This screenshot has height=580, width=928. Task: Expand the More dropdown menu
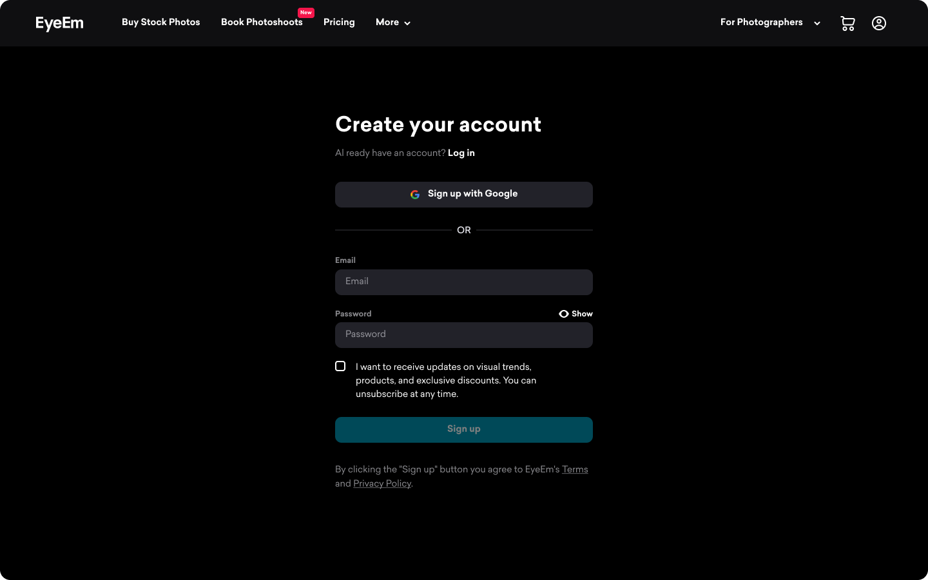coord(393,23)
